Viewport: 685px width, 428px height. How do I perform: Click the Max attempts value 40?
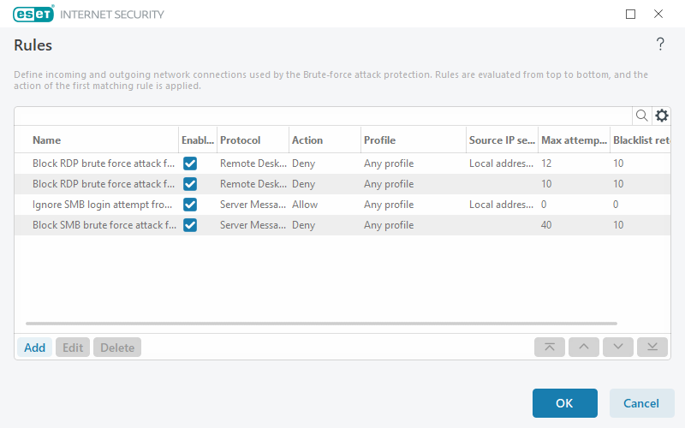click(x=546, y=225)
